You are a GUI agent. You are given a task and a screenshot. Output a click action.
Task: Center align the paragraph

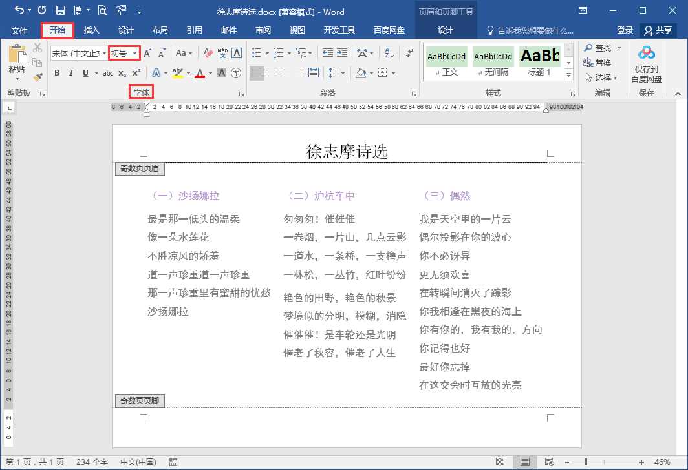[x=270, y=73]
